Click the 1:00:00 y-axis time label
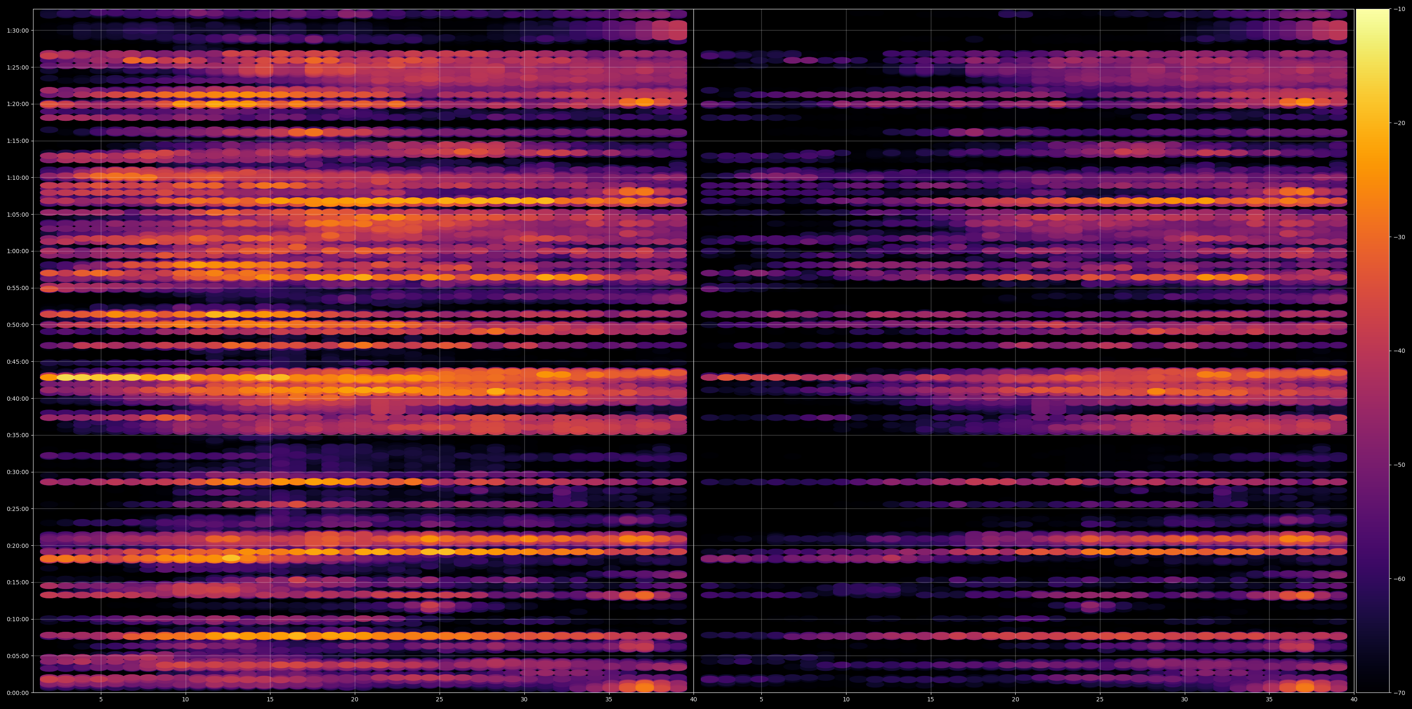The image size is (1412, 709). pos(17,251)
